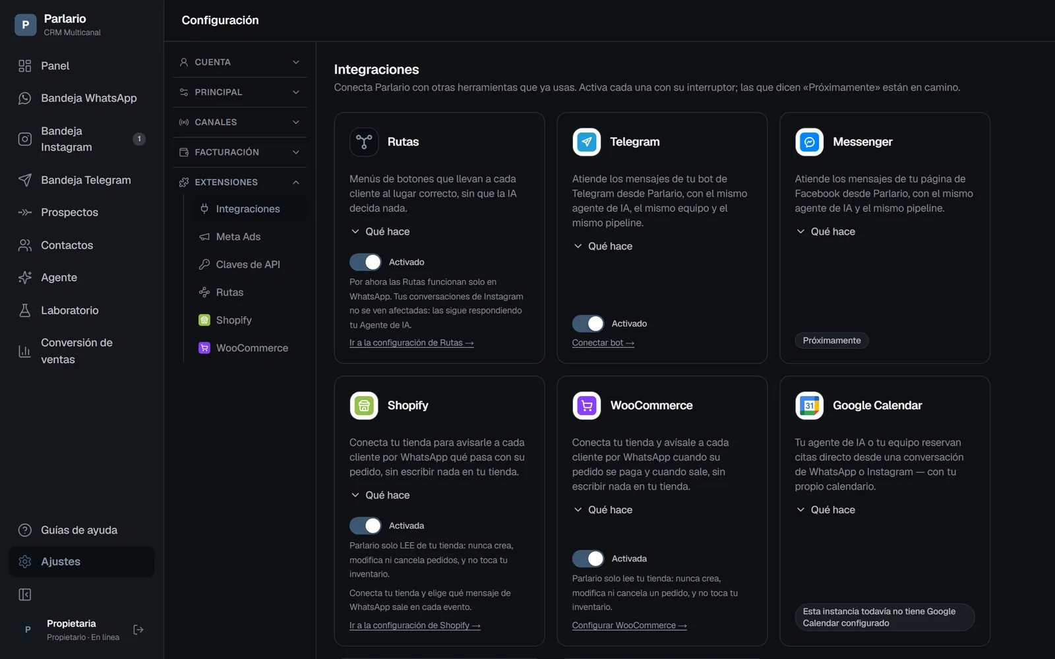The image size is (1055, 659).
Task: Open Bandeja WhatsApp from sidebar
Action: tap(82, 98)
